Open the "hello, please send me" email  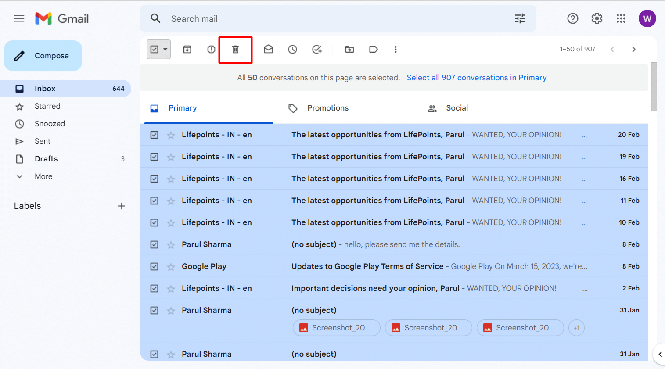tap(394, 244)
